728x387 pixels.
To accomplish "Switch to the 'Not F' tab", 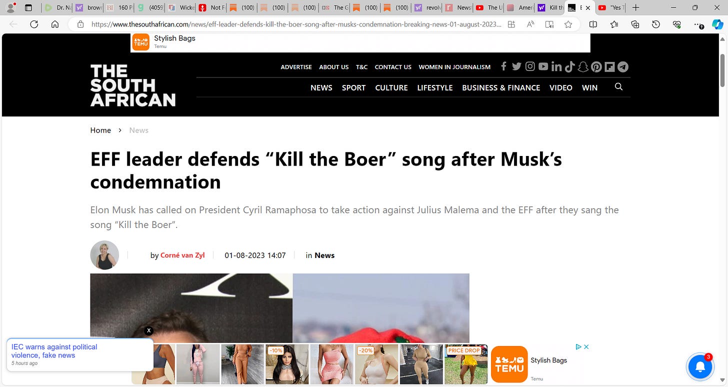I will (x=211, y=7).
